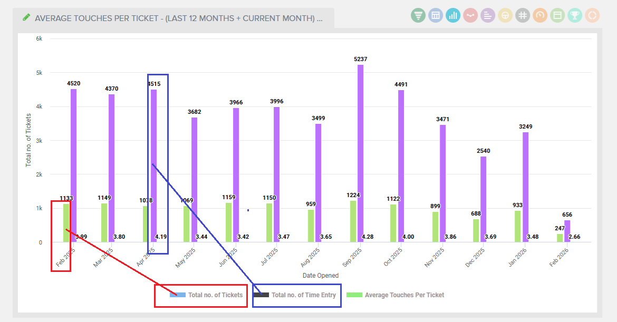Select the bar chart view icon
Screen dimensions: 617x322
point(453,15)
